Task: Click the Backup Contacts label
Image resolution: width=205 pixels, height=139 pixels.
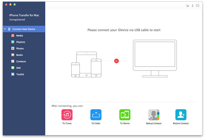Action: click(154, 123)
